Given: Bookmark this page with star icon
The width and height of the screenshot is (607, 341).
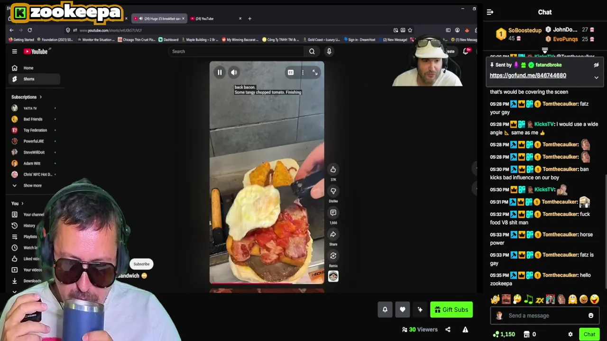Looking at the screenshot, I should point(410,30).
